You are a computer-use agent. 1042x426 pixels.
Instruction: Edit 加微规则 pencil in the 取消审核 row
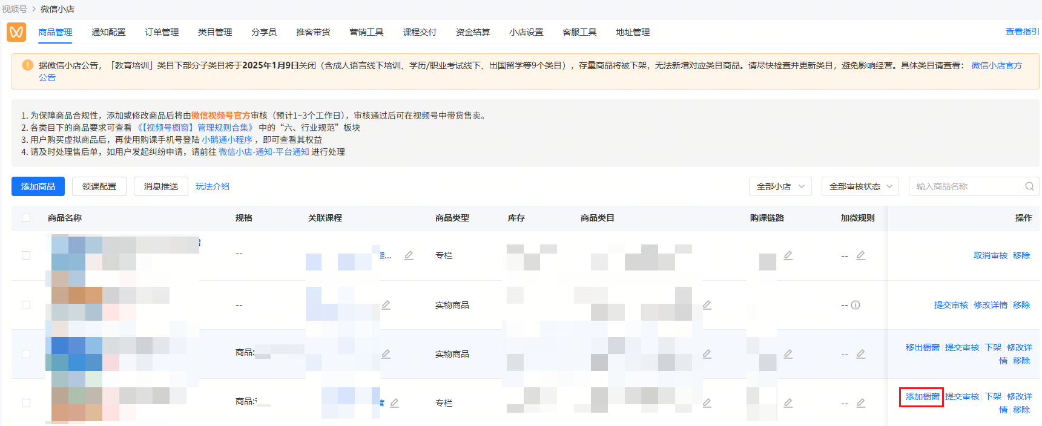point(860,255)
